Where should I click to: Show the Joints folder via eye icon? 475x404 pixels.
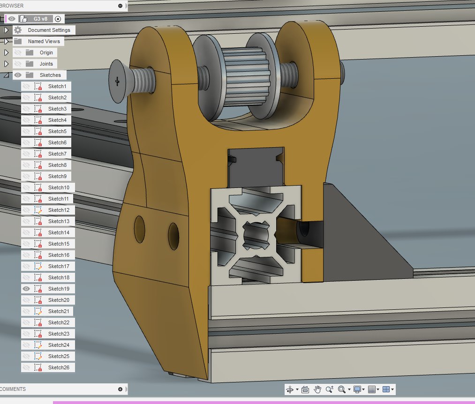pyautogui.click(x=18, y=64)
